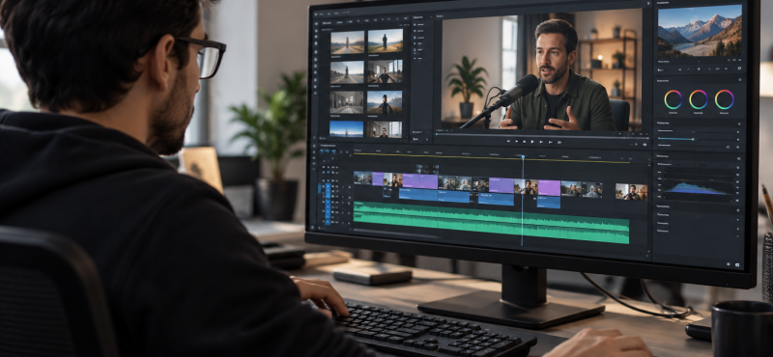
Task: Open the mountain landscape preview in right panel
Action: coord(700,31)
